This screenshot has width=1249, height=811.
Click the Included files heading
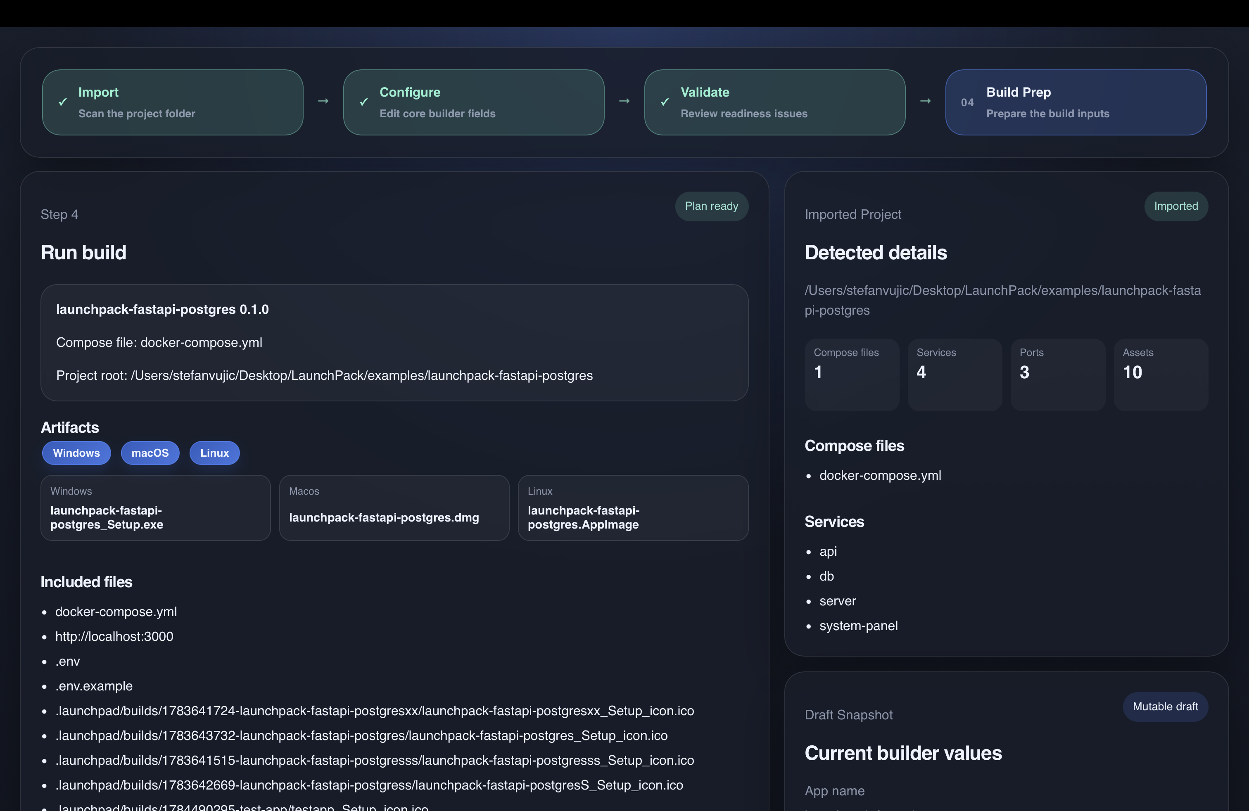click(x=87, y=582)
